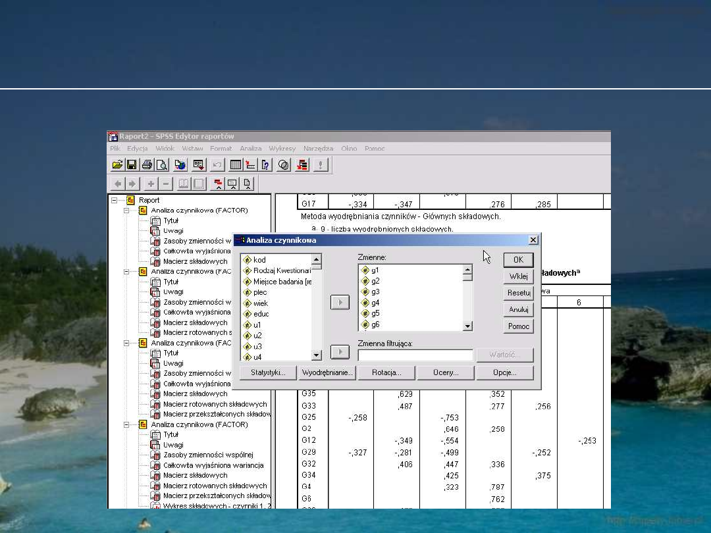Click the Rotacja... button
Image resolution: width=711 pixels, height=533 pixels.
386,373
